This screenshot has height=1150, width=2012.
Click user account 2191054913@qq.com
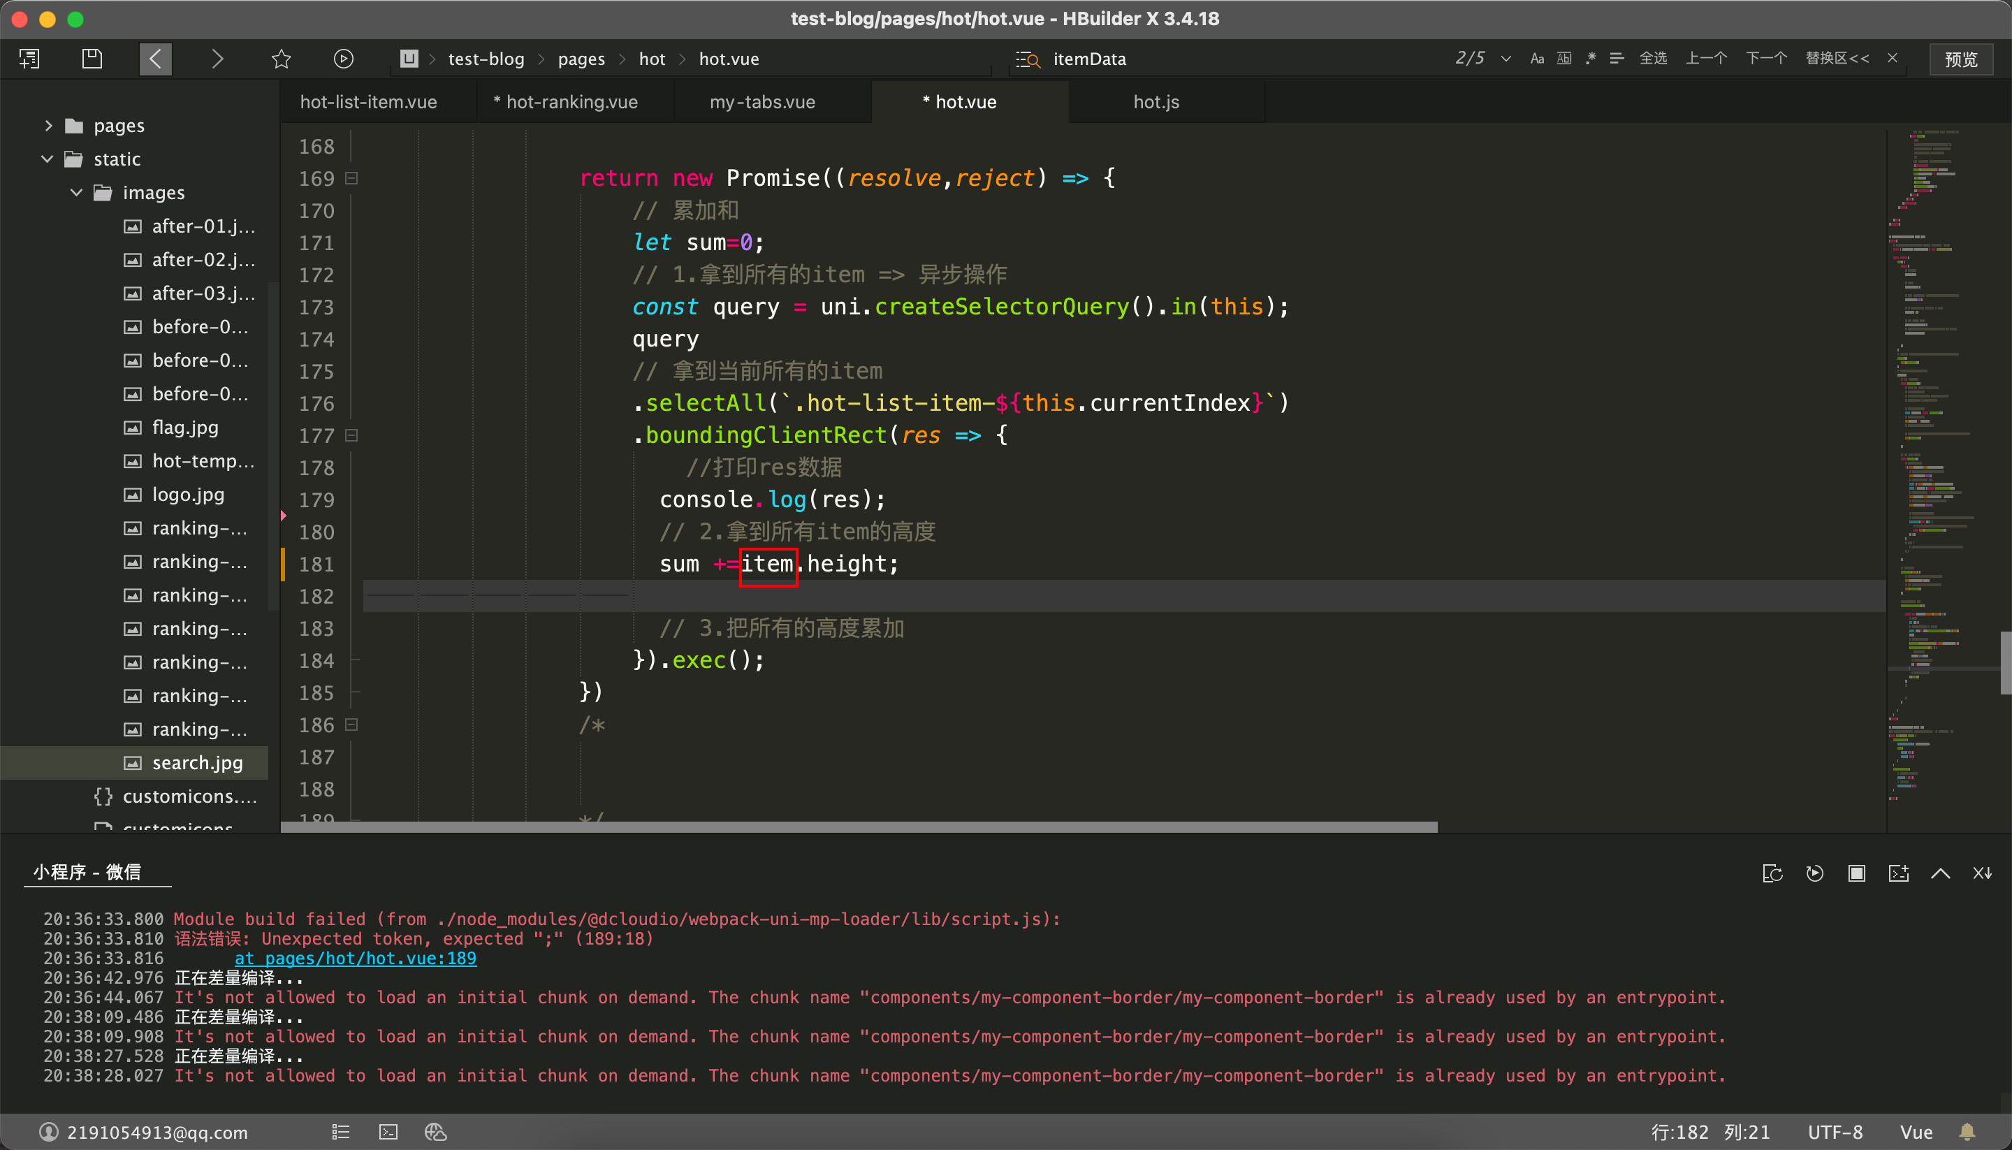[143, 1132]
